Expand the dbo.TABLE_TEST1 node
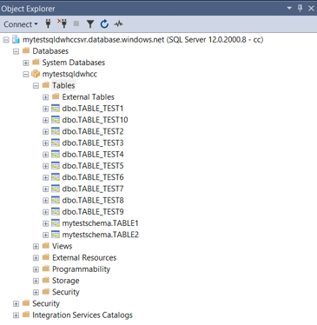The height and width of the screenshot is (325, 317). pos(45,109)
